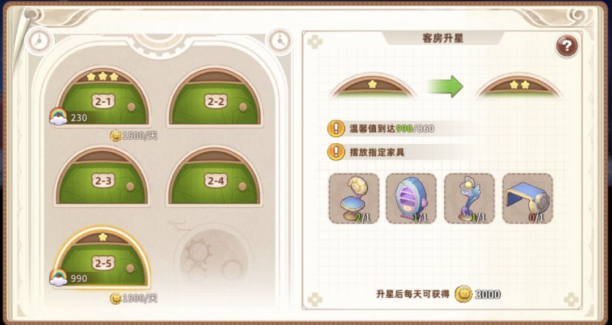Select the snail shell bench furniture

[528, 199]
